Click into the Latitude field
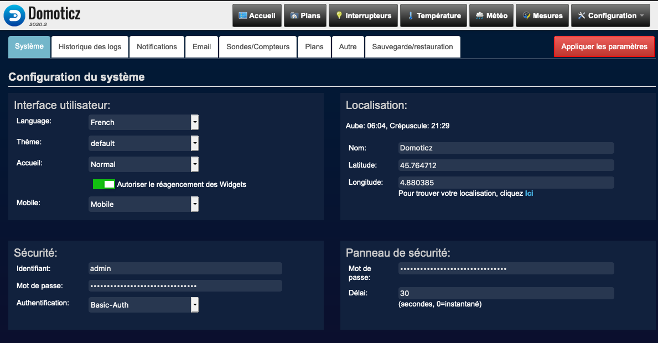 click(x=506, y=165)
